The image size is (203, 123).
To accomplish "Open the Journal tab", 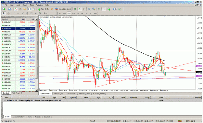I will pyautogui.click(x=47, y=117).
